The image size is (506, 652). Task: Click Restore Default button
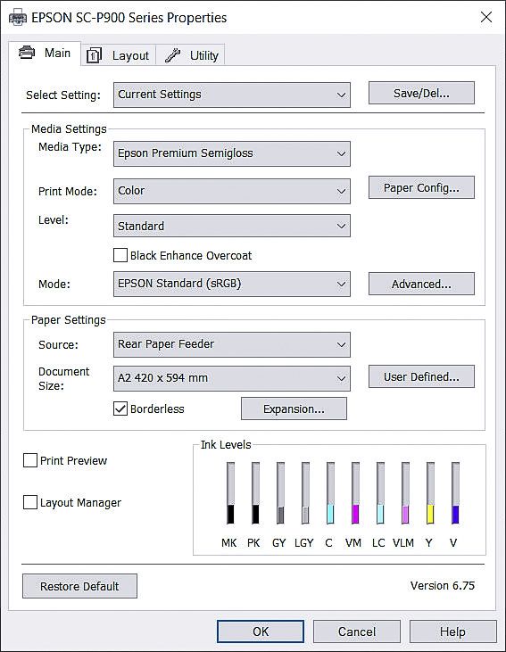[x=80, y=586]
